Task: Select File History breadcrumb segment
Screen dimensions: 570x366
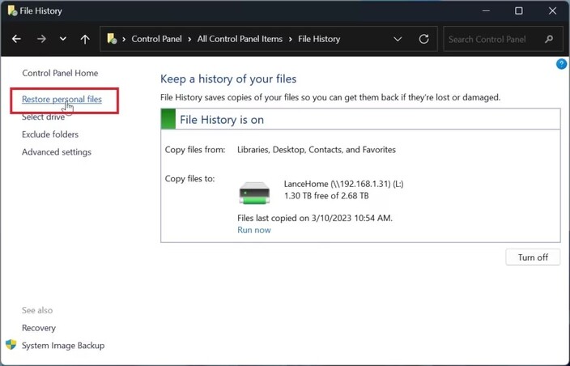Action: [319, 39]
